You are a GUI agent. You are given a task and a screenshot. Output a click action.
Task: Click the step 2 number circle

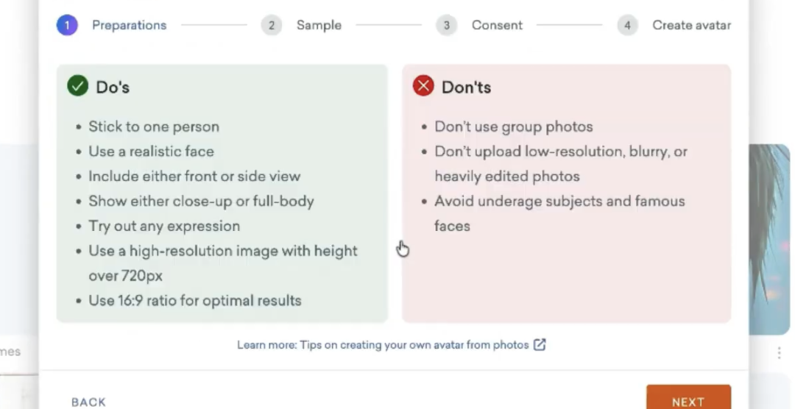272,25
